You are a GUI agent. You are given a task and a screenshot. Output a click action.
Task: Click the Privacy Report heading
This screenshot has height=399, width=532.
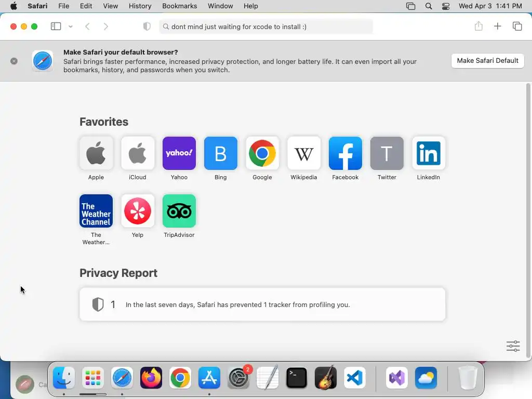point(118,273)
